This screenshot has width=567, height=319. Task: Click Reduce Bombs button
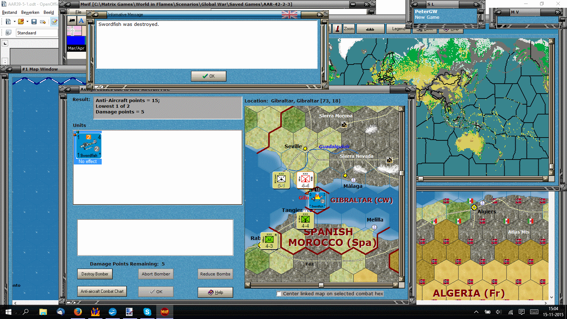(x=215, y=274)
